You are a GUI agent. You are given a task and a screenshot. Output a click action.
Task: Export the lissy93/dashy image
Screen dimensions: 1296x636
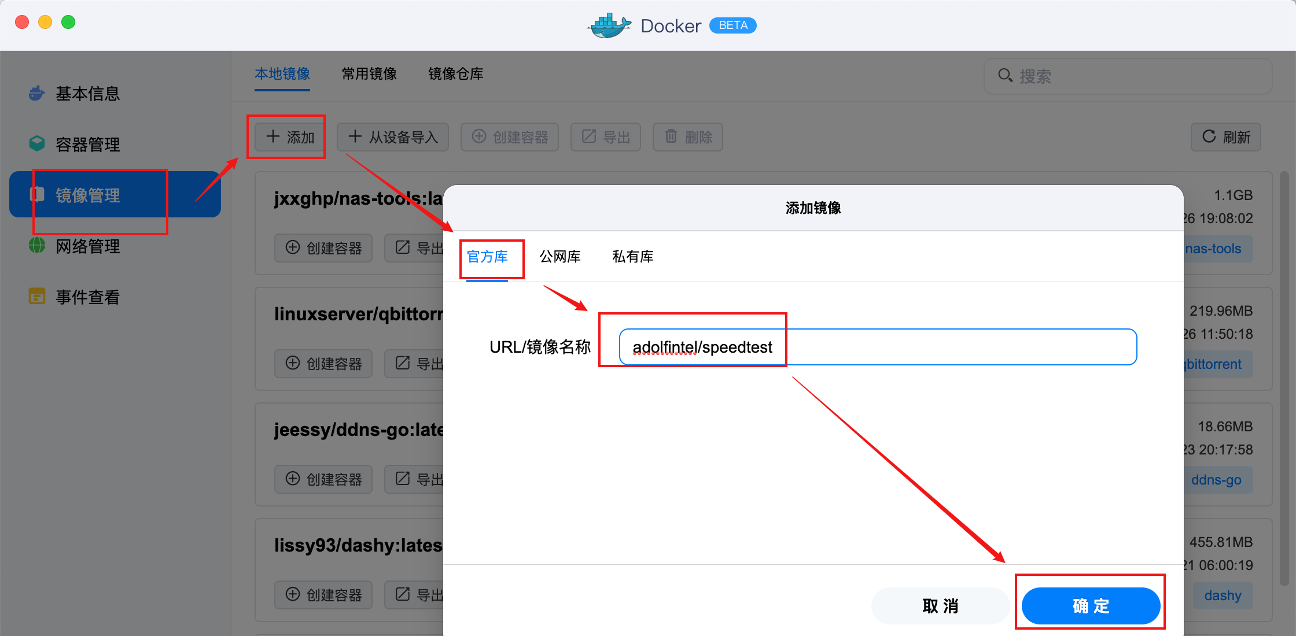[x=415, y=595]
